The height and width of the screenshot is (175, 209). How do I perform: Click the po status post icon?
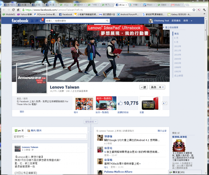click(x=16, y=130)
